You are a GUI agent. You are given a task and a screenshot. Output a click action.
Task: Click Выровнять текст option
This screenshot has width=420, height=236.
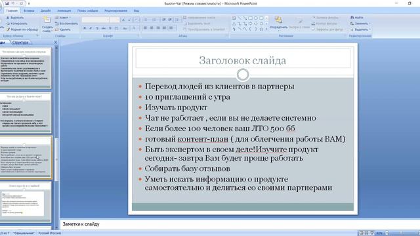(x=198, y=24)
